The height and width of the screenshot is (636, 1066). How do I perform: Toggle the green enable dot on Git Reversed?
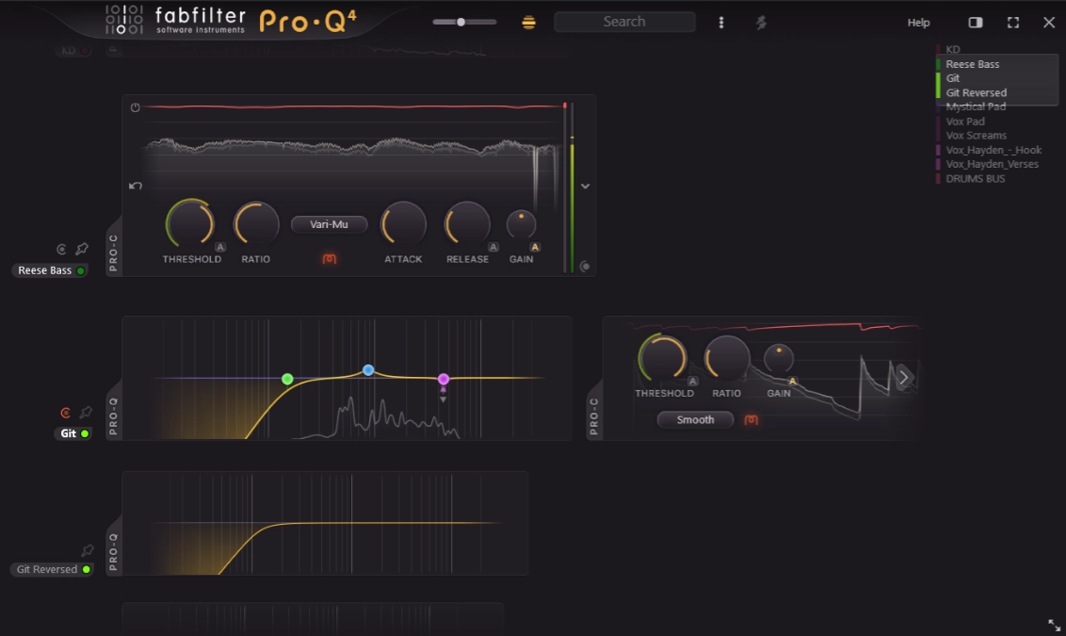coord(86,569)
